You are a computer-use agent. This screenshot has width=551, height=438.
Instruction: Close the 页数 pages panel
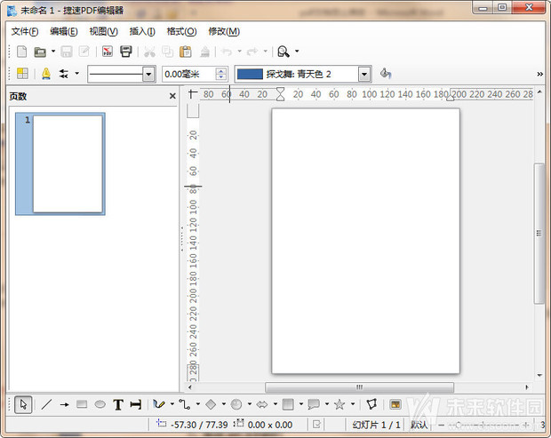pyautogui.click(x=172, y=96)
